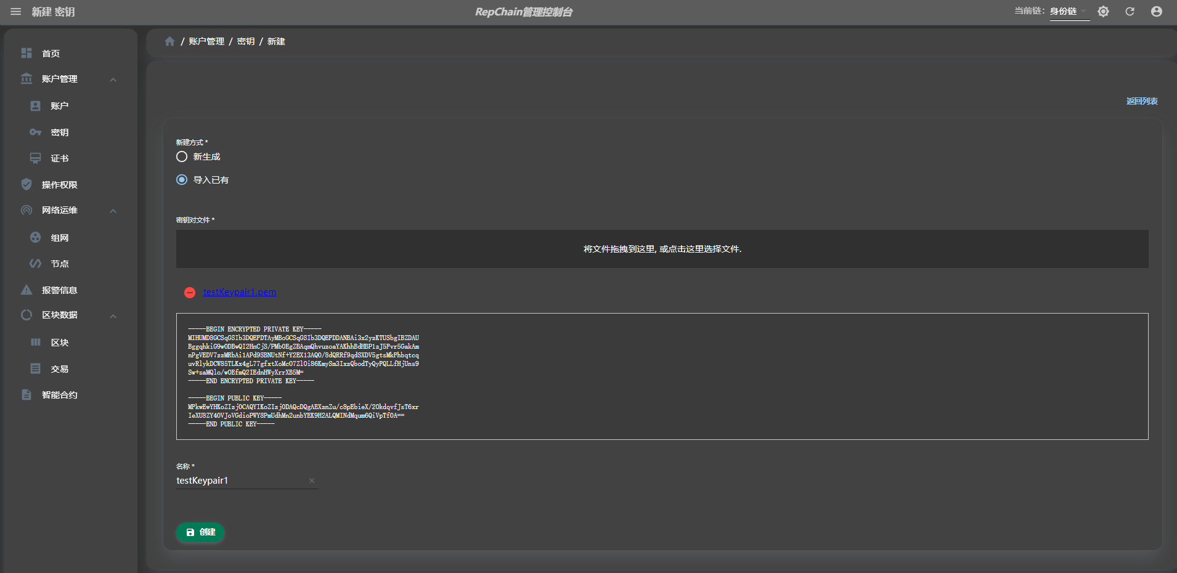Toggle theme with the brightness icon

pos(1103,12)
